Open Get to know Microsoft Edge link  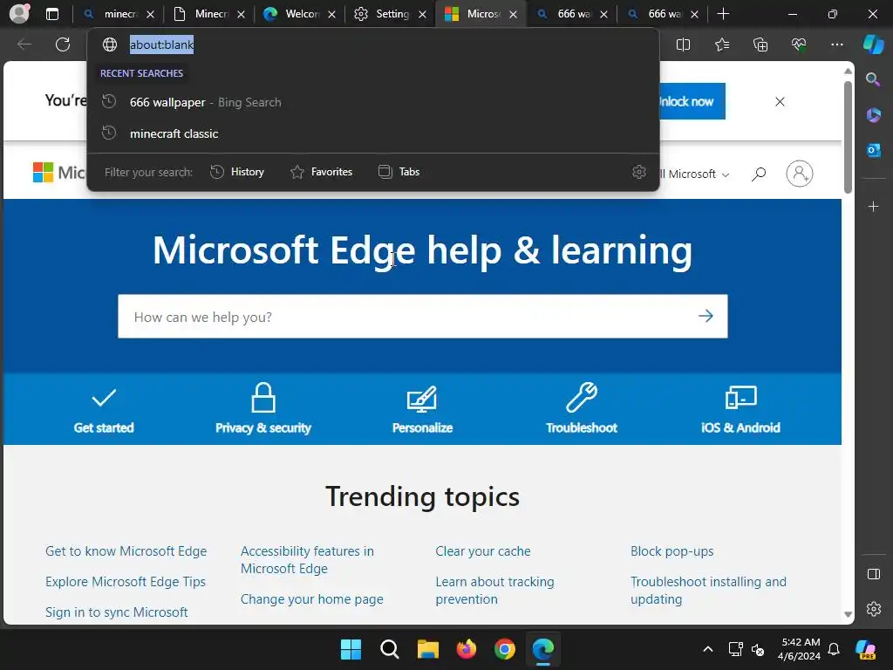126,551
